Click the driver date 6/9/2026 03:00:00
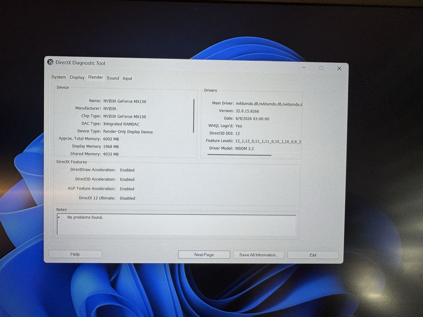 pos(252,119)
